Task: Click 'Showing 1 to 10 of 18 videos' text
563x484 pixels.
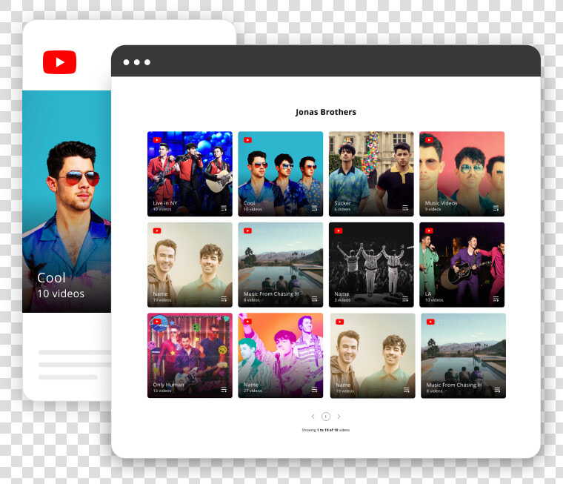Action: click(x=326, y=430)
